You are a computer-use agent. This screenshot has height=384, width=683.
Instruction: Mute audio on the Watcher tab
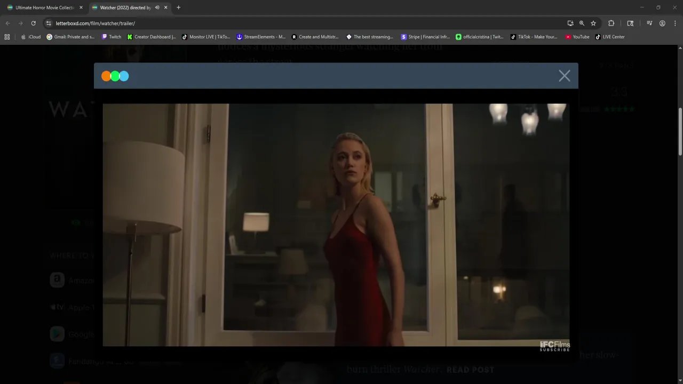click(x=157, y=7)
